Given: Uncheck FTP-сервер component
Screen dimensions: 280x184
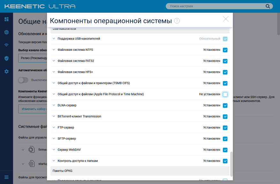Looking at the screenshot, I should [x=225, y=128].
